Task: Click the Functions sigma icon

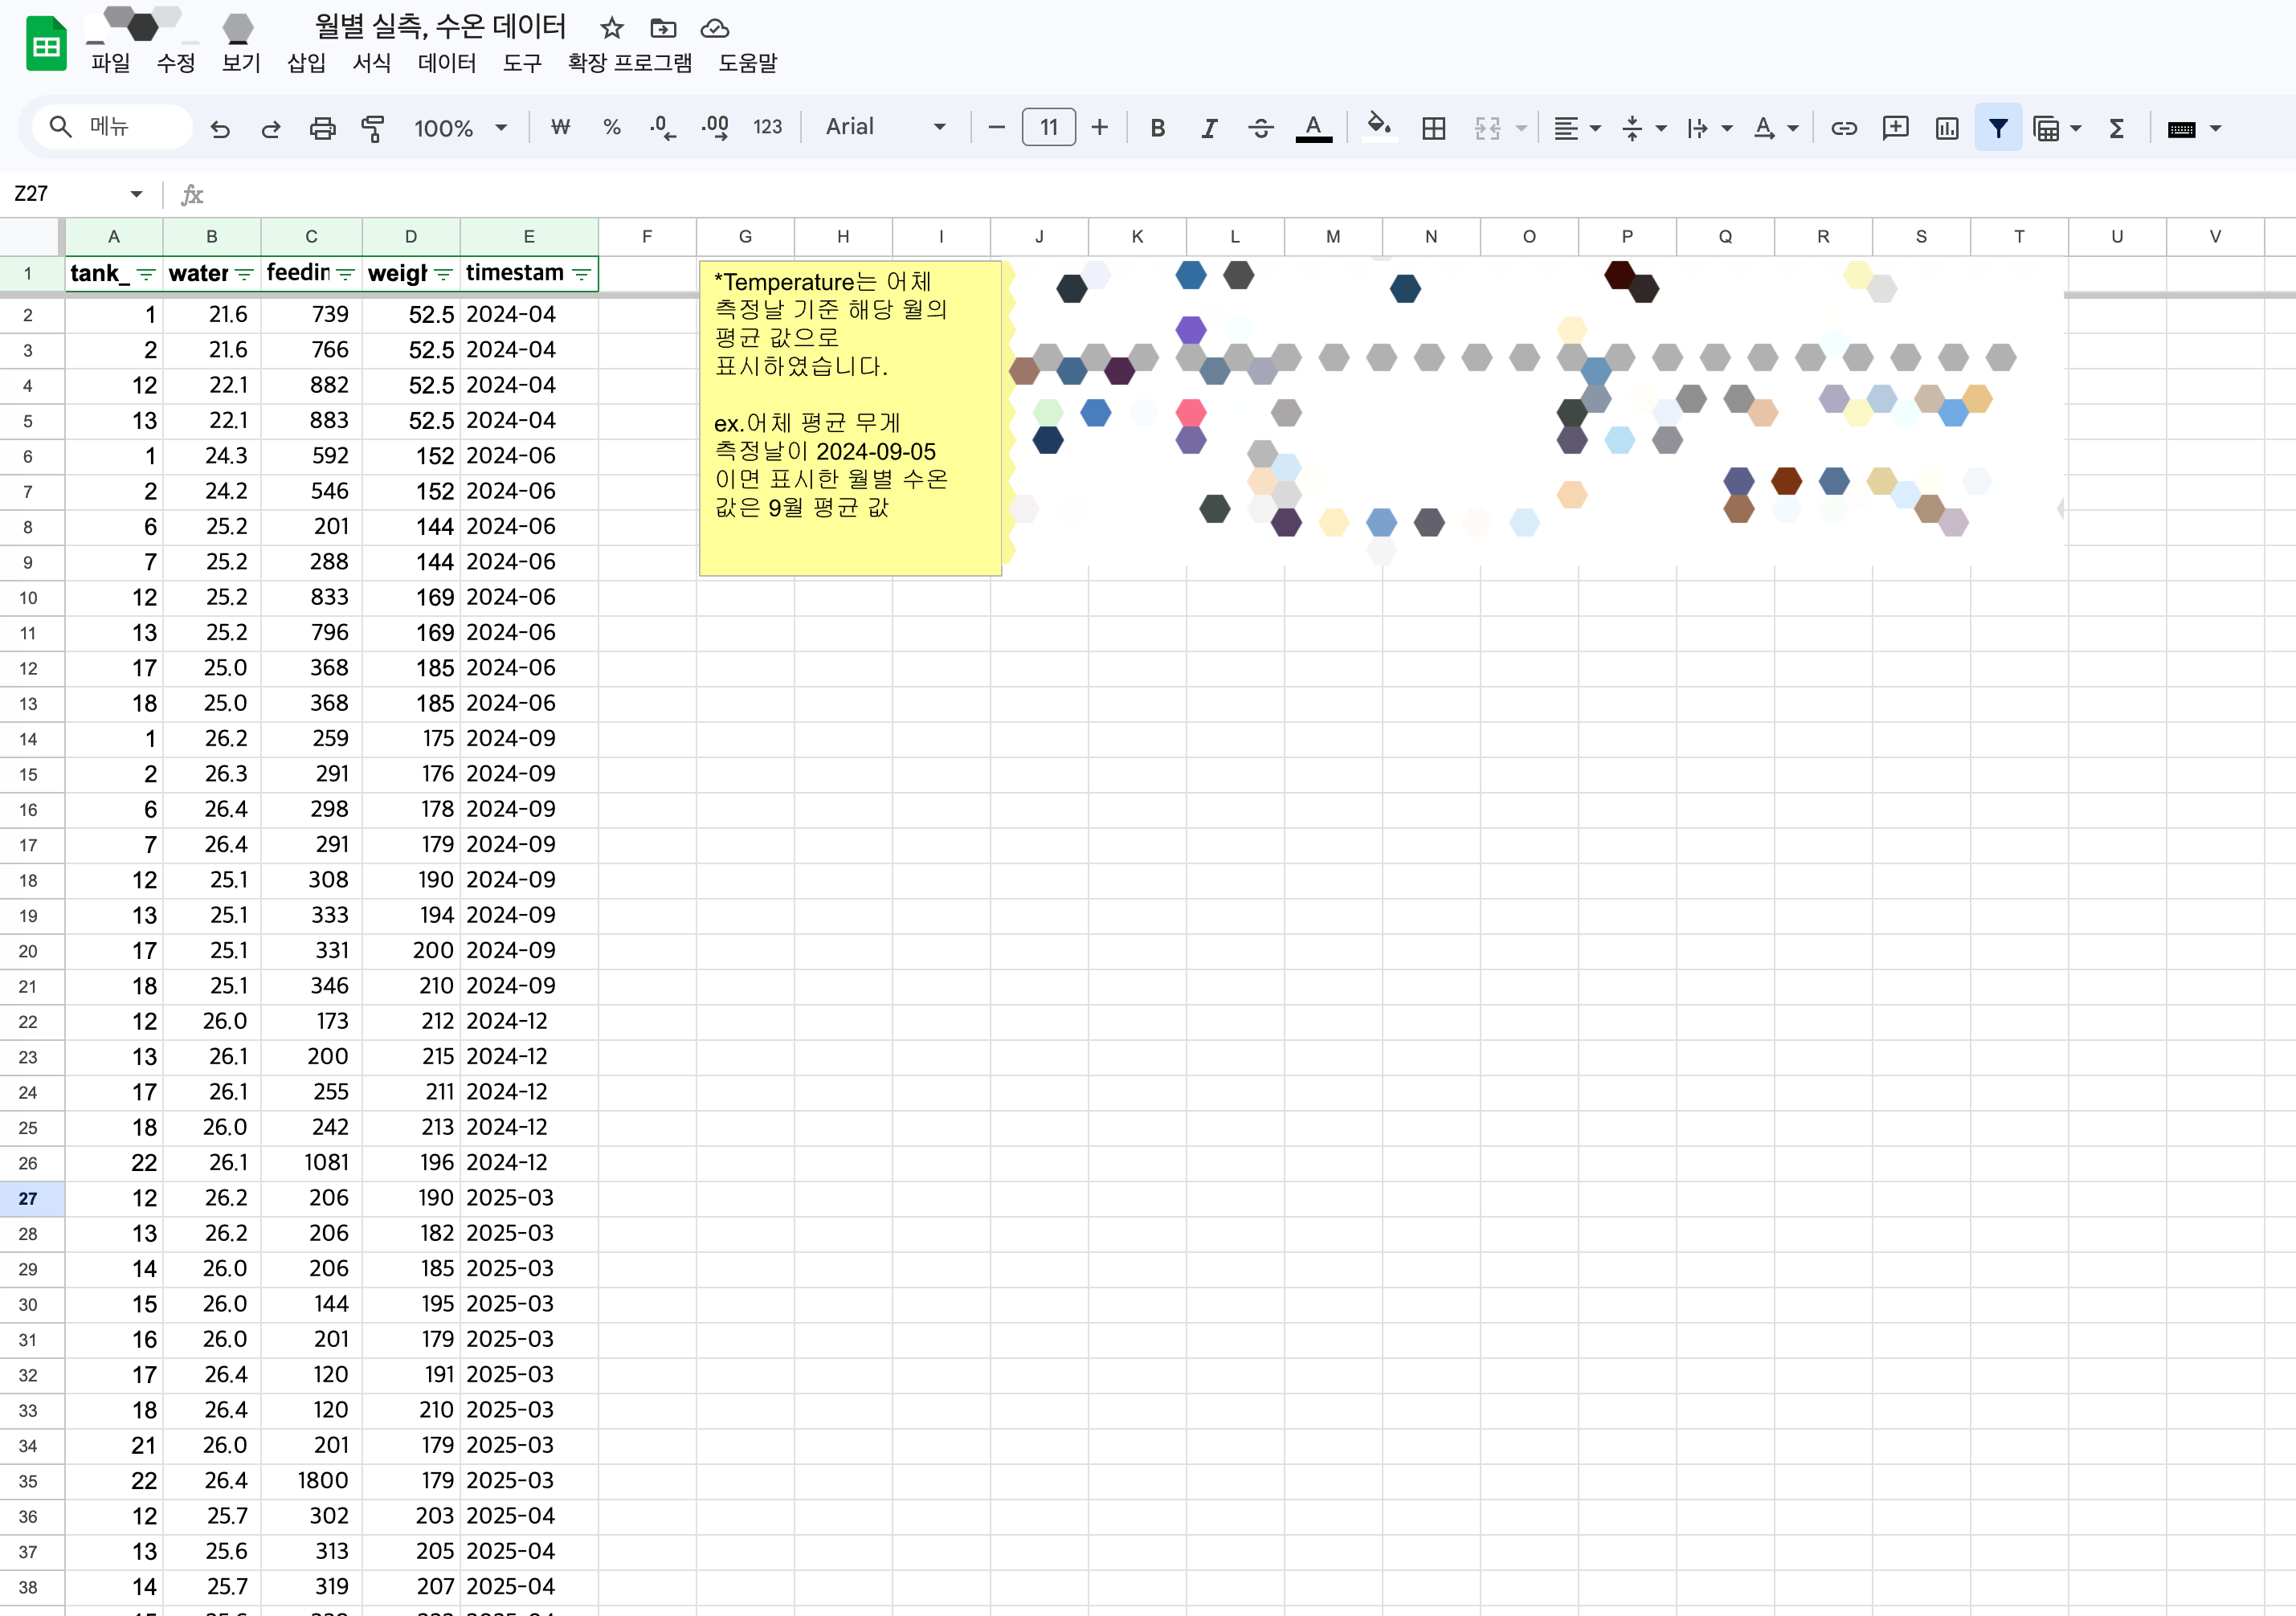Action: pyautogui.click(x=2116, y=128)
